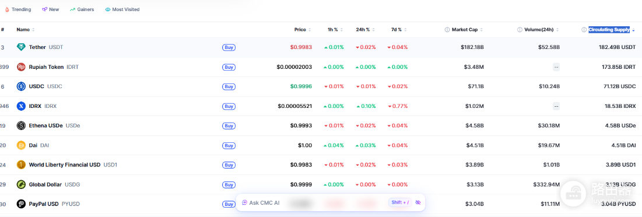Select the Gainers tab

[x=82, y=9]
